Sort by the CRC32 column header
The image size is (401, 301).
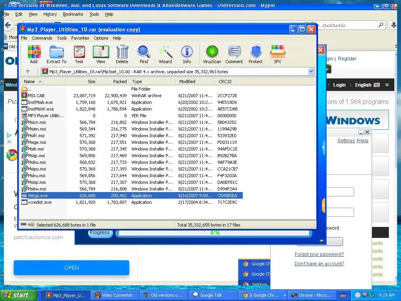point(228,82)
